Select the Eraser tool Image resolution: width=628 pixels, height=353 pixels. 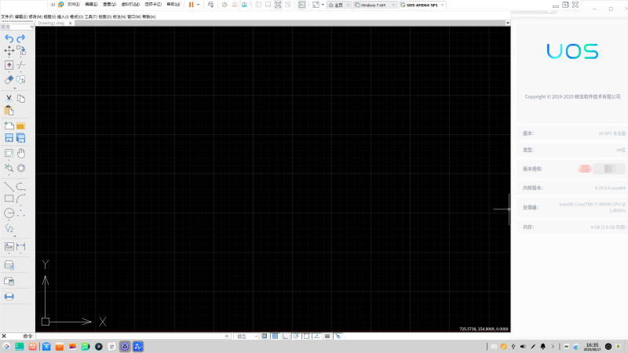9,79
